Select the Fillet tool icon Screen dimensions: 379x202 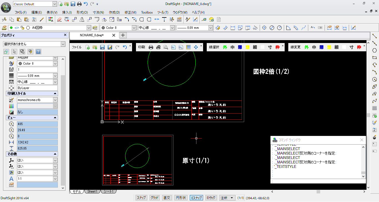(134, 19)
